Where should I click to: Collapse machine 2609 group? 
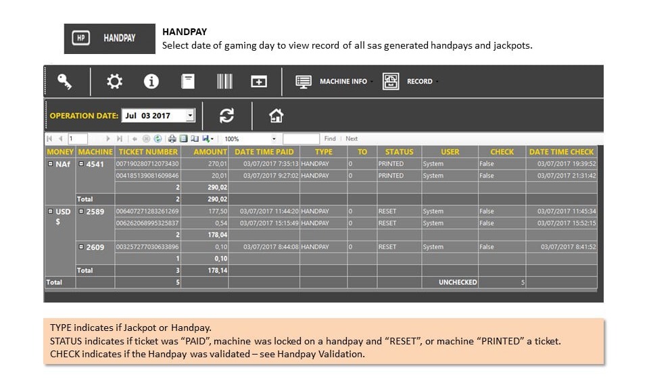pyautogui.click(x=81, y=247)
